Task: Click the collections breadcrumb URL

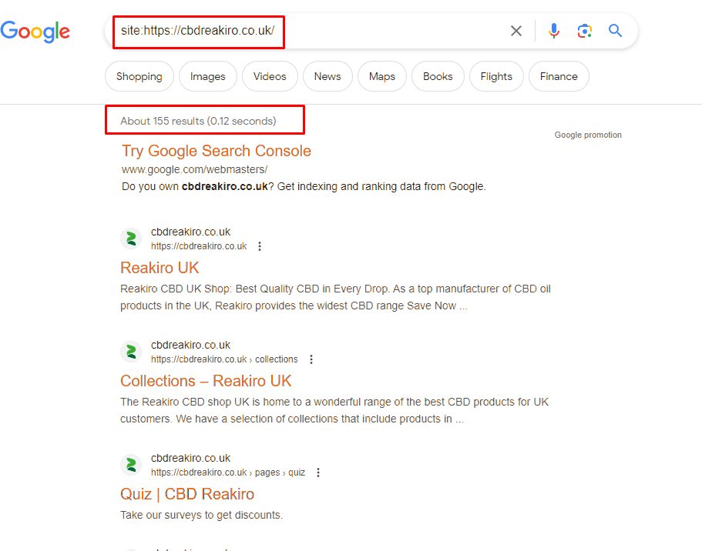Action: point(224,359)
